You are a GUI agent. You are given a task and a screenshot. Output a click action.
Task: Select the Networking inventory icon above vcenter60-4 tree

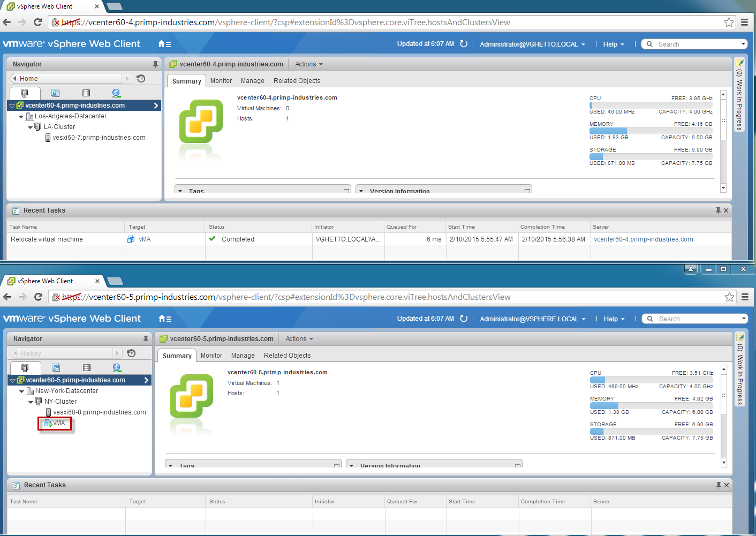pos(116,93)
